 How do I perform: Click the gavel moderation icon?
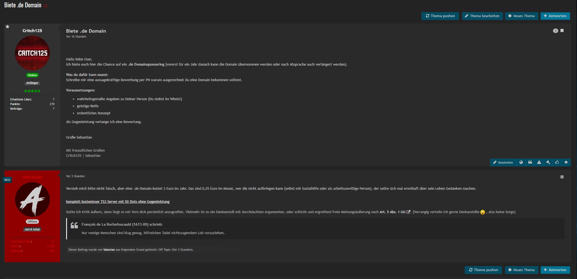[548, 163]
